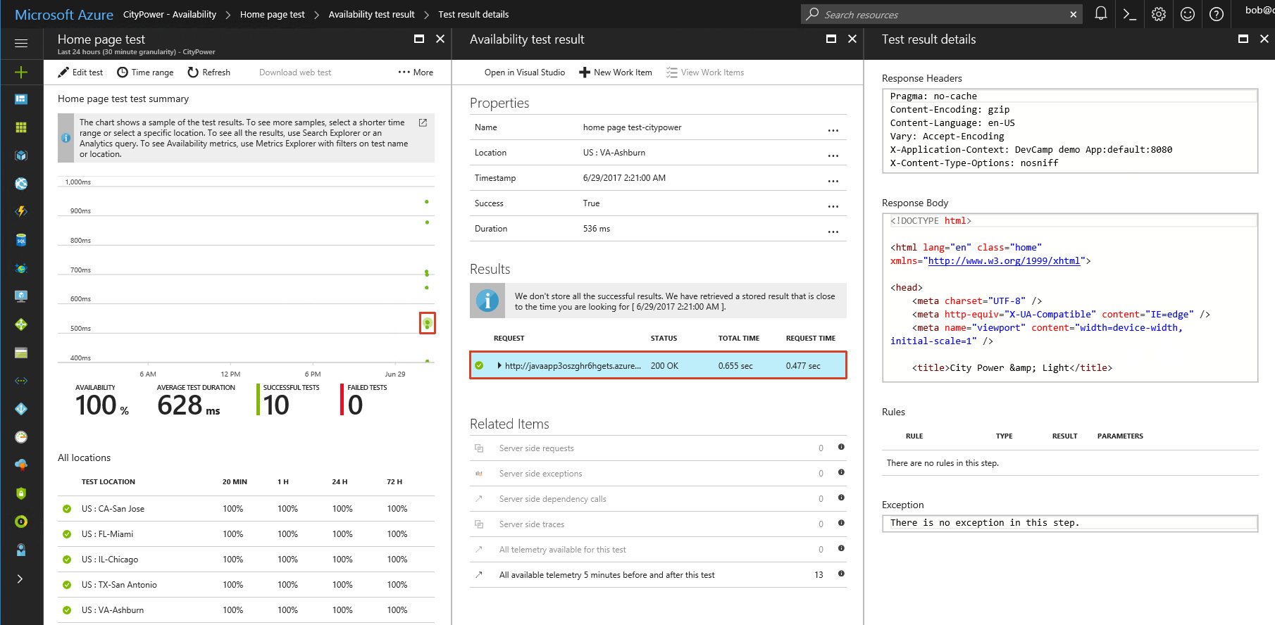This screenshot has height=625, width=1275.
Task: Open ellipsis menu for Success property
Action: (833, 206)
